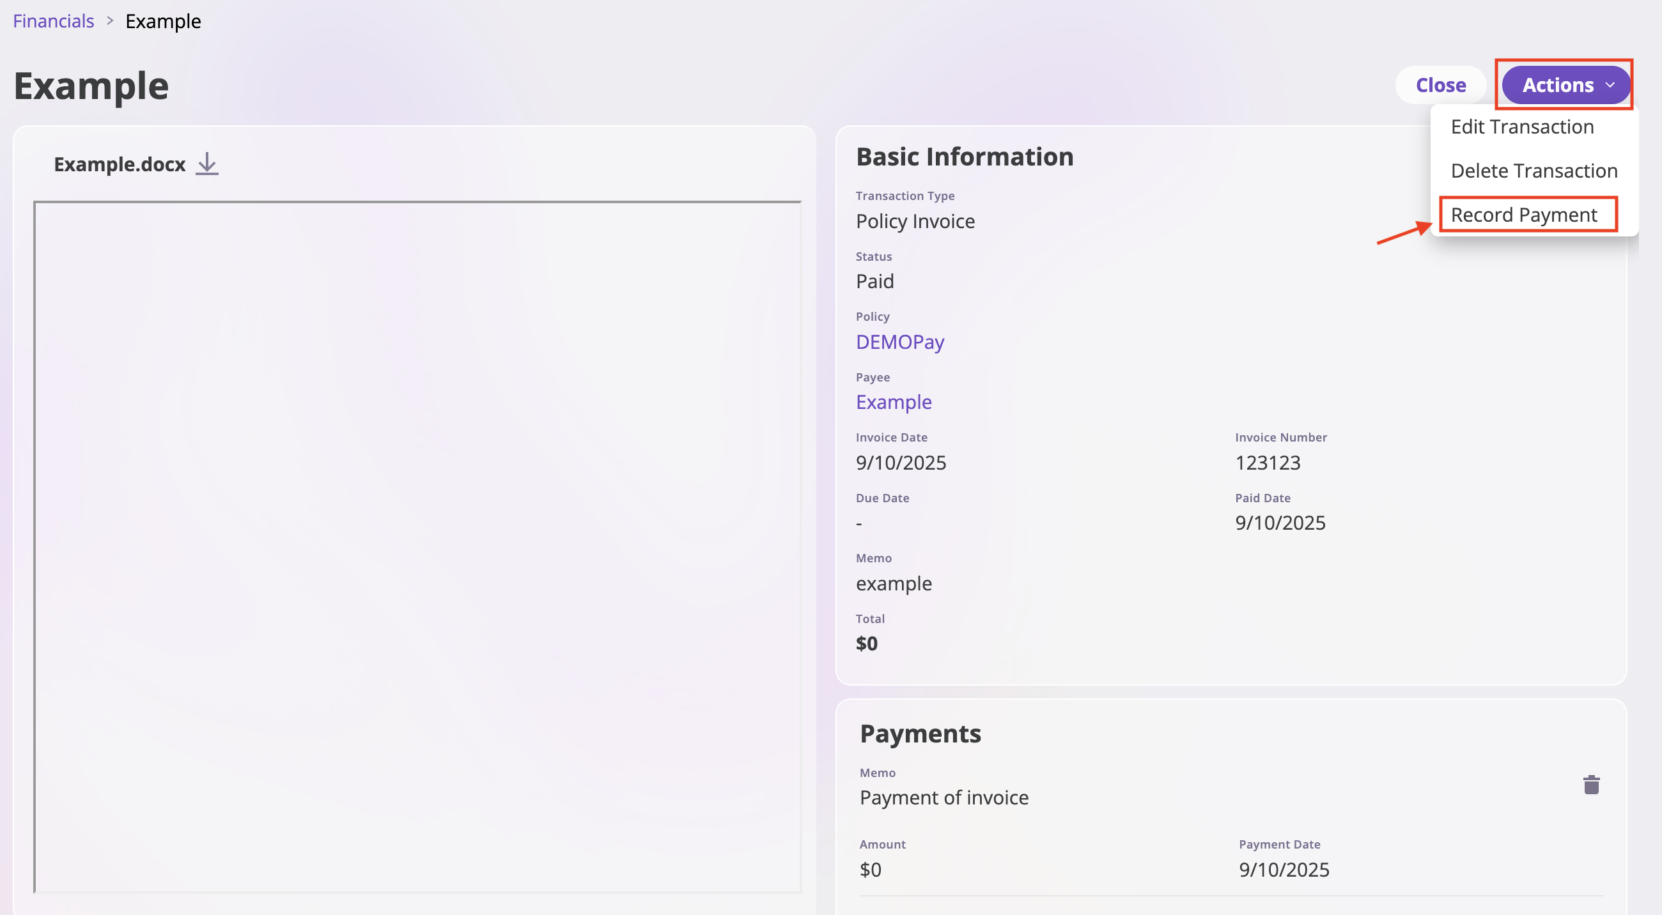The width and height of the screenshot is (1662, 915).
Task: Select the Payment of invoice memo text
Action: [x=944, y=797]
